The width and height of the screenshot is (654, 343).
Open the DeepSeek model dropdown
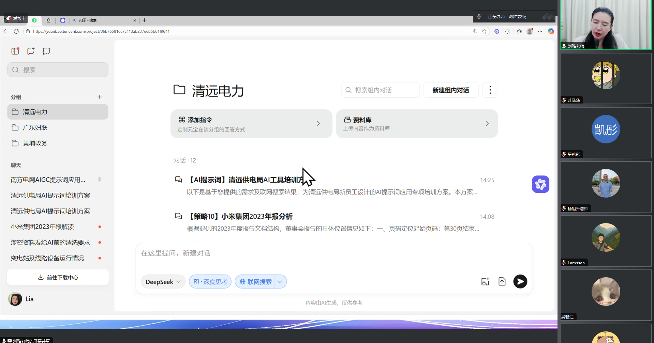(x=163, y=282)
